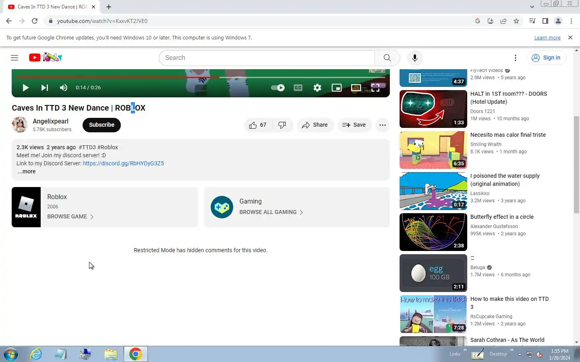The height and width of the screenshot is (362, 580).
Task: Click Learn more about Chrome updates
Action: (x=547, y=37)
